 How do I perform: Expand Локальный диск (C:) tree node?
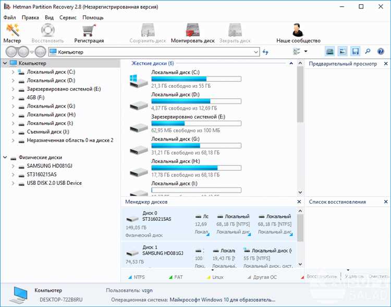pyautogui.click(x=13, y=72)
